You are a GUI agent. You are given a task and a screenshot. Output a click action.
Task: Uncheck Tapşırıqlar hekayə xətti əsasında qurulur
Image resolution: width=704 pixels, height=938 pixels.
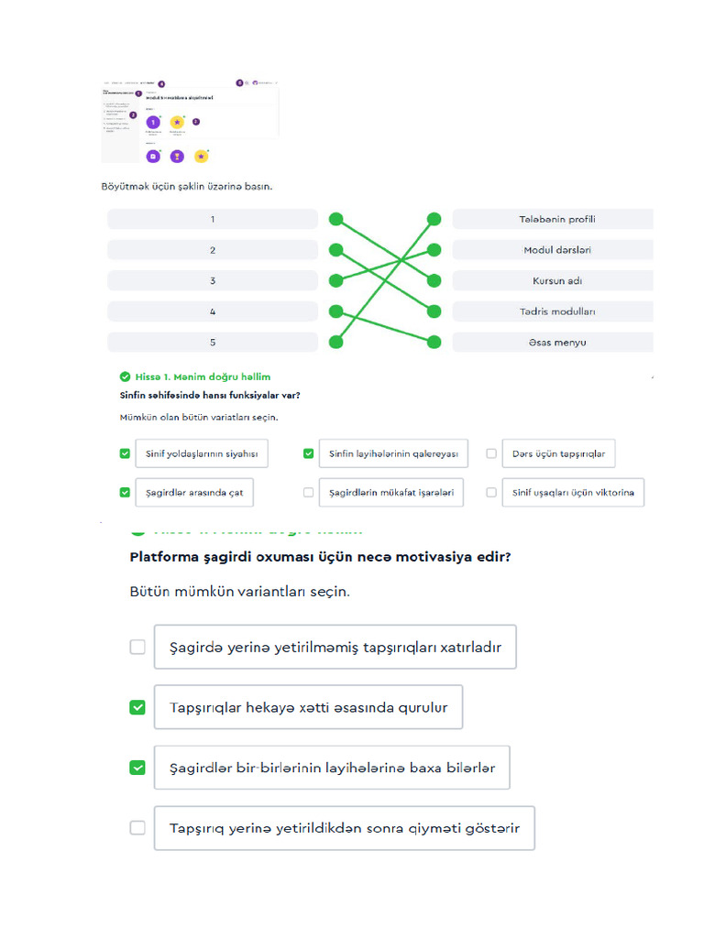coord(137,707)
